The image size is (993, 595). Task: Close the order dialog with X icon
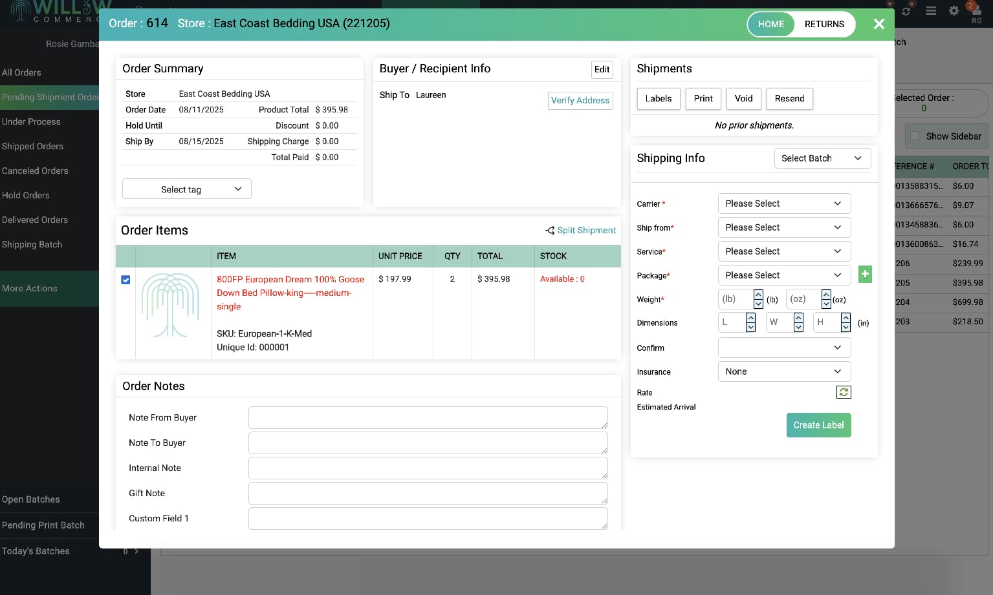click(x=878, y=24)
